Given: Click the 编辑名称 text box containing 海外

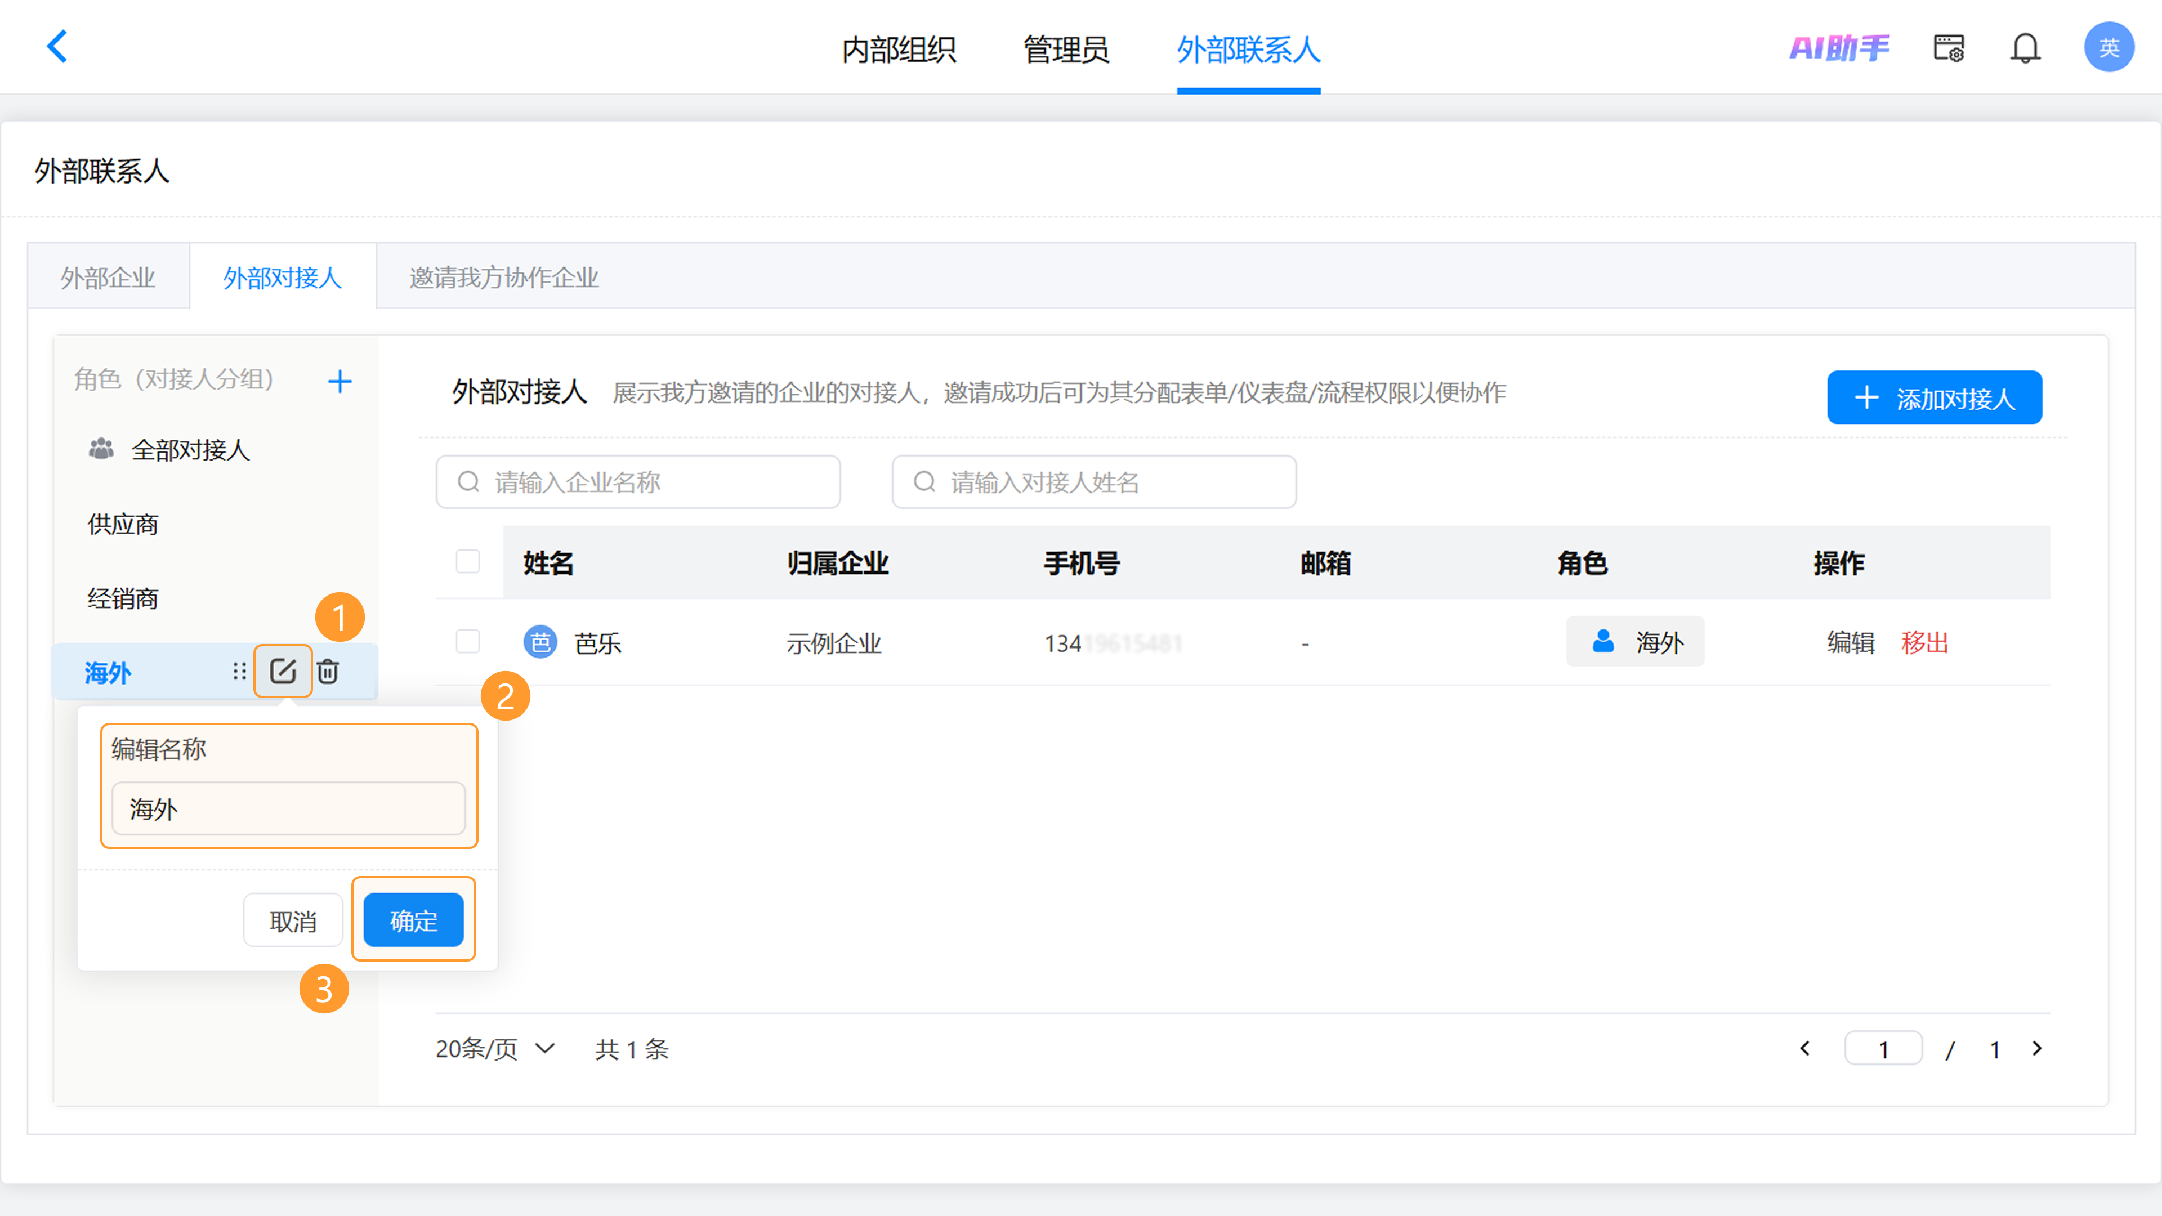Looking at the screenshot, I should (289, 808).
